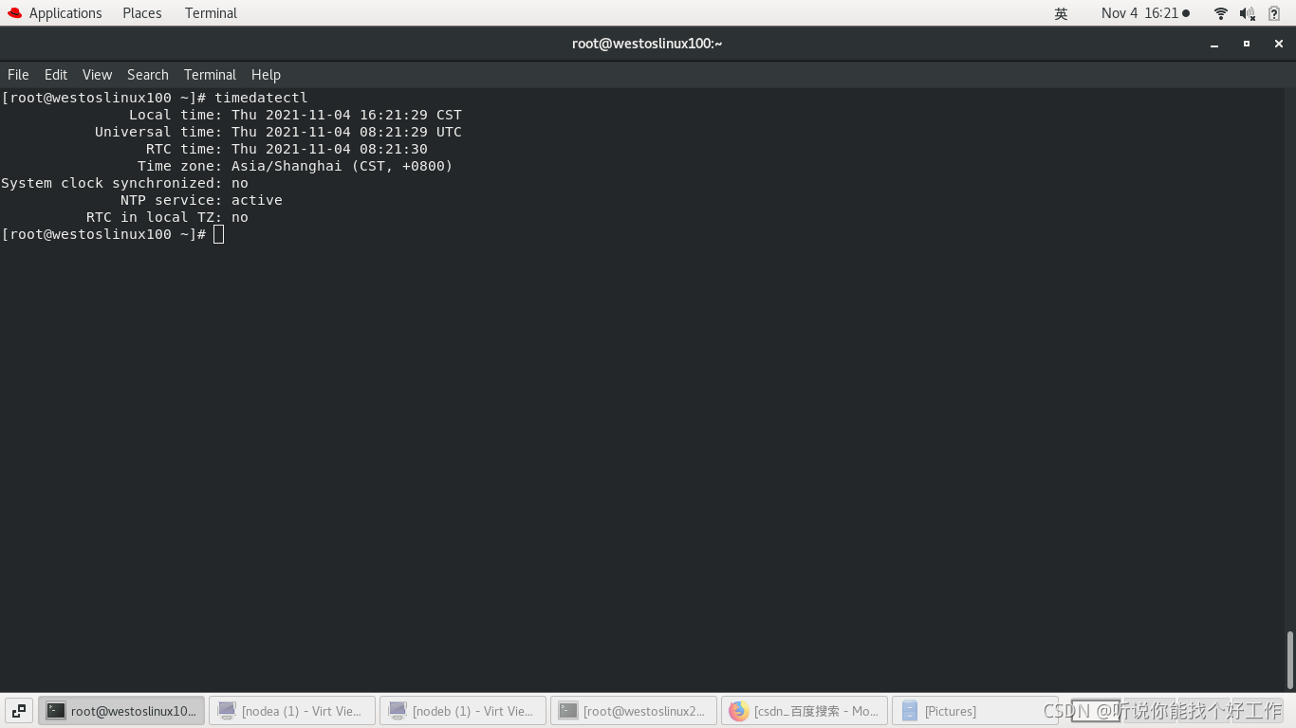Click the NTP service active line
1296x728 pixels.
pos(201,200)
